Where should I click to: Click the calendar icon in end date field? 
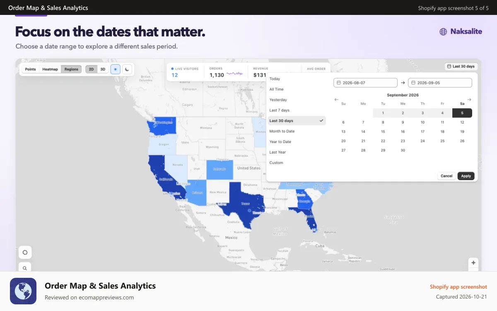click(413, 83)
